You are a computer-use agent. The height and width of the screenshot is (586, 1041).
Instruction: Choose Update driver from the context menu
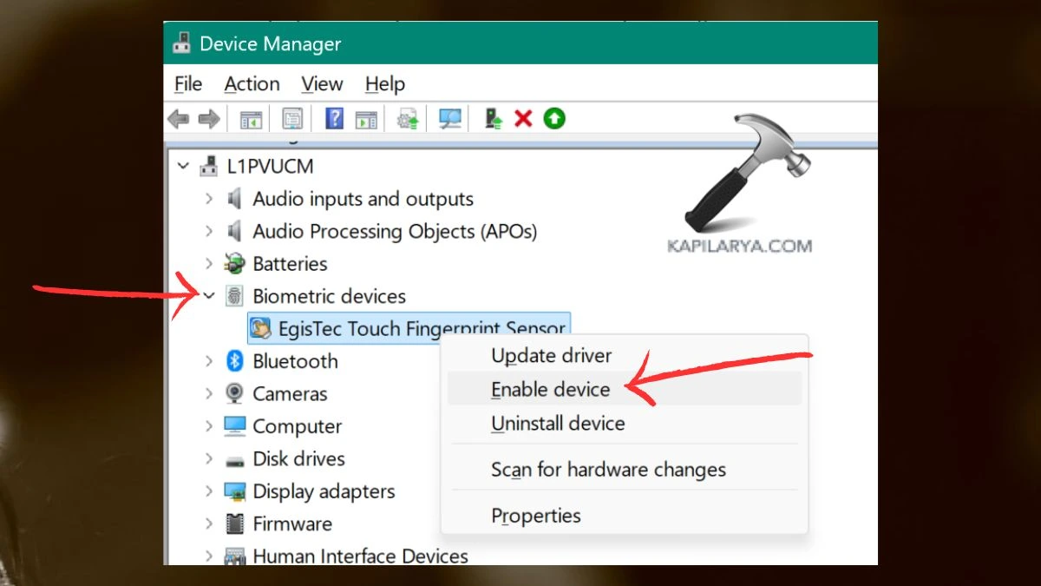click(551, 356)
